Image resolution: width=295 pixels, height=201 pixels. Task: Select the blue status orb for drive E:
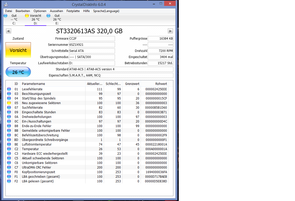[x=48, y=16]
